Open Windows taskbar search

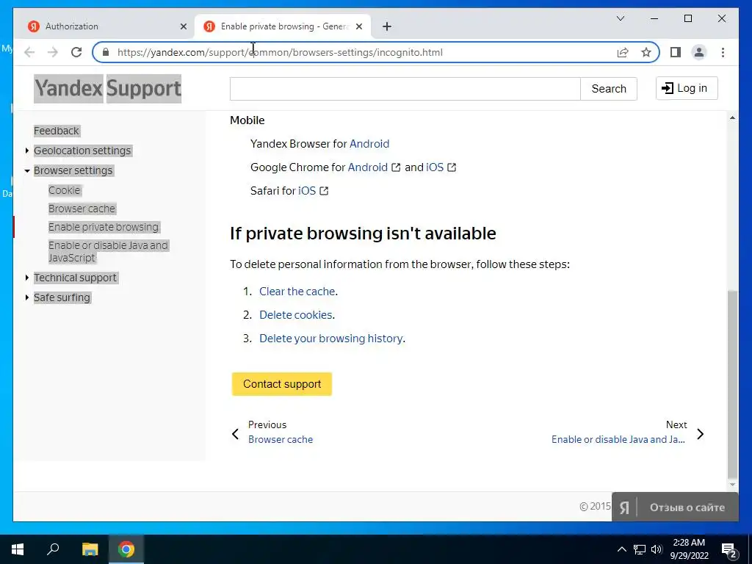53,549
